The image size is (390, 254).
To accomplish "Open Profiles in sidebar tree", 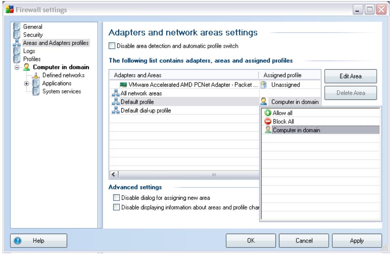I will 32,59.
